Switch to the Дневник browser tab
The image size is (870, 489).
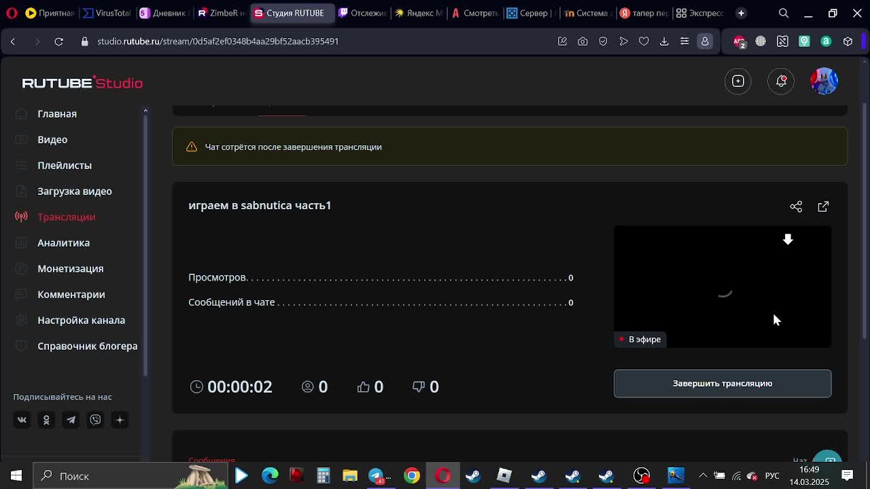coord(163,13)
